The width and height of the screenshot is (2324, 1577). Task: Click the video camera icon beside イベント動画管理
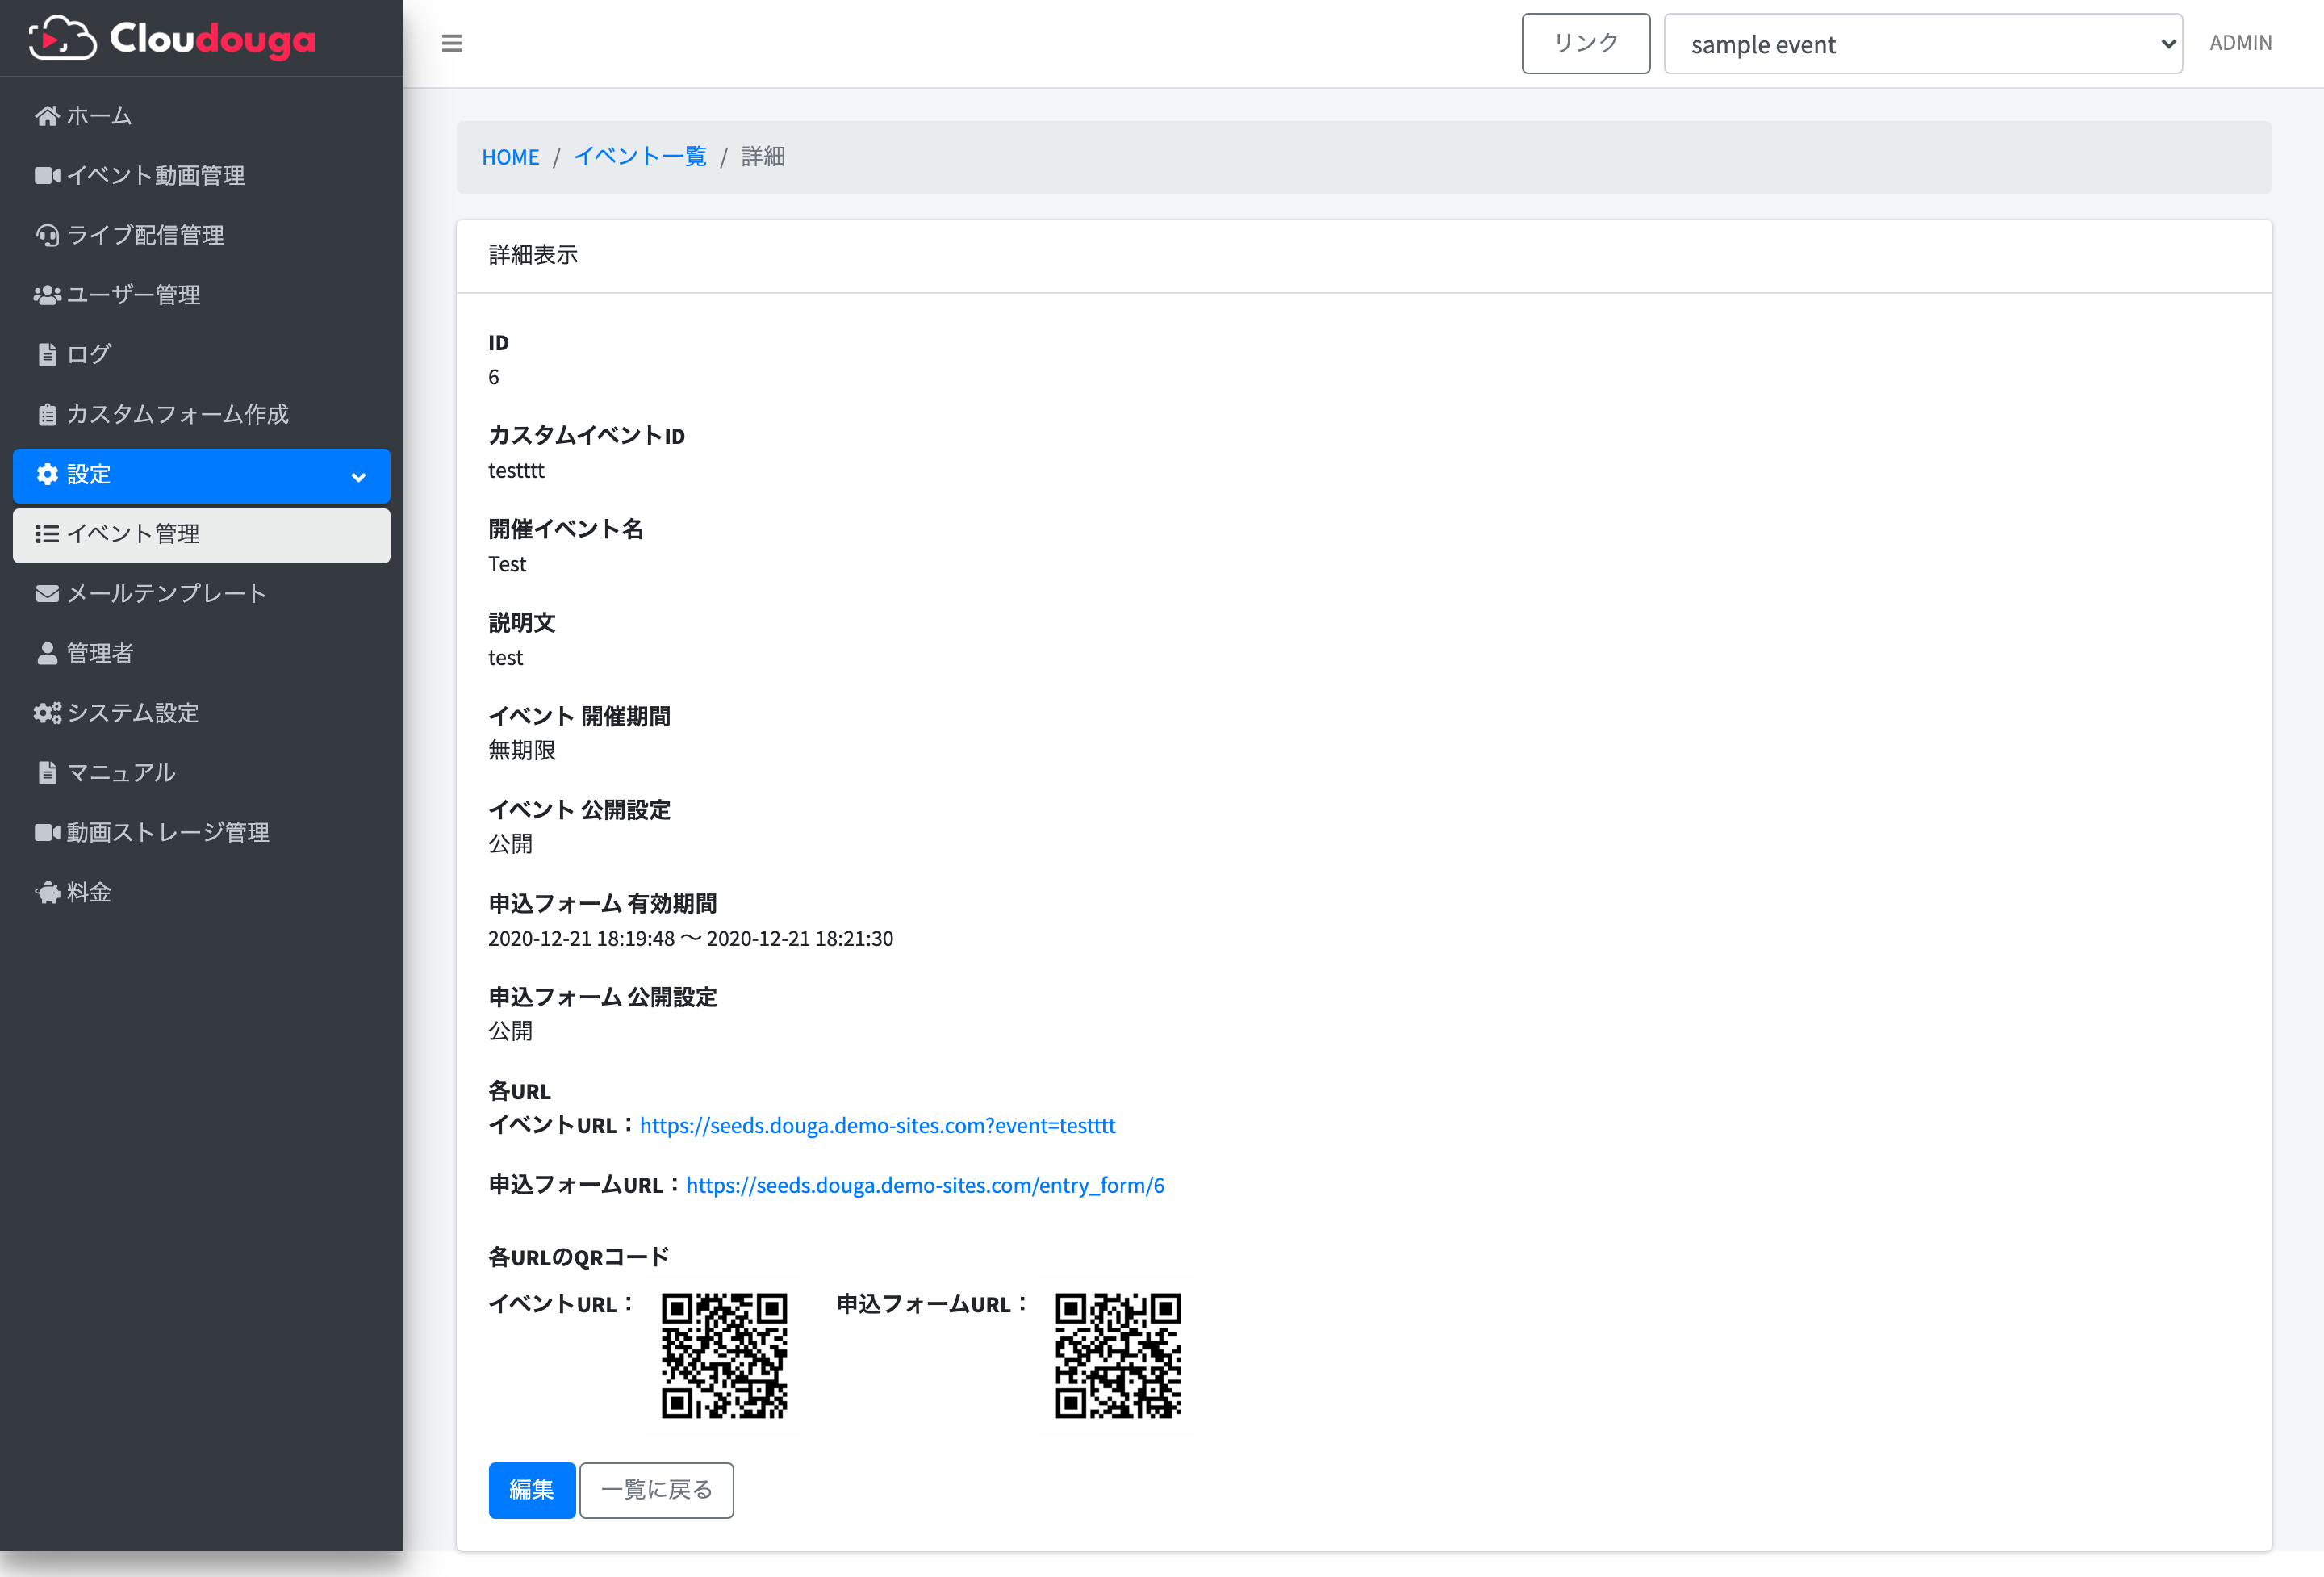[x=47, y=176]
